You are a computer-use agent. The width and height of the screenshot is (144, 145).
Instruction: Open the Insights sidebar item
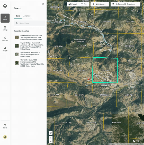[5, 49]
